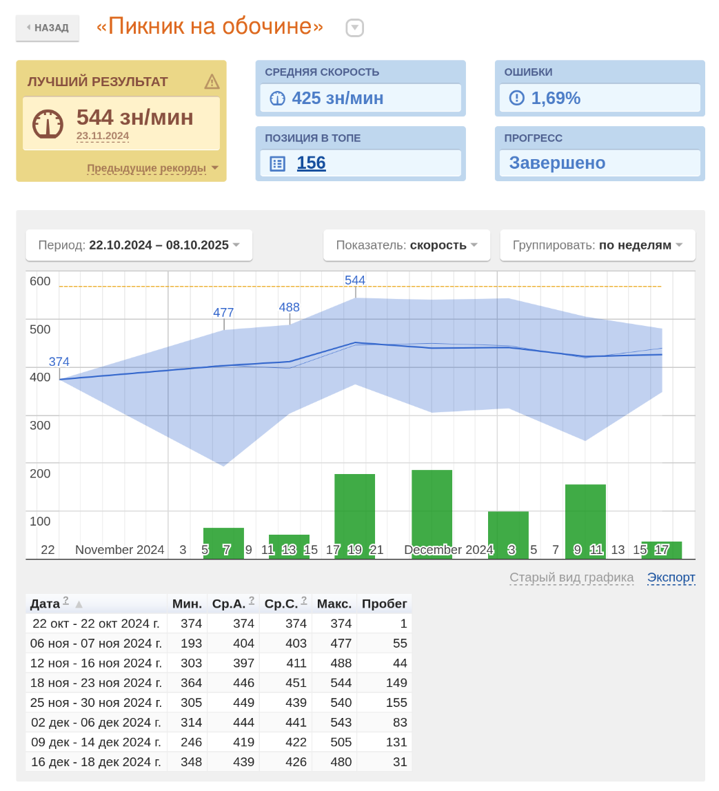The height and width of the screenshot is (791, 719).
Task: Sort by the Макс. column header
Action: pos(334,604)
